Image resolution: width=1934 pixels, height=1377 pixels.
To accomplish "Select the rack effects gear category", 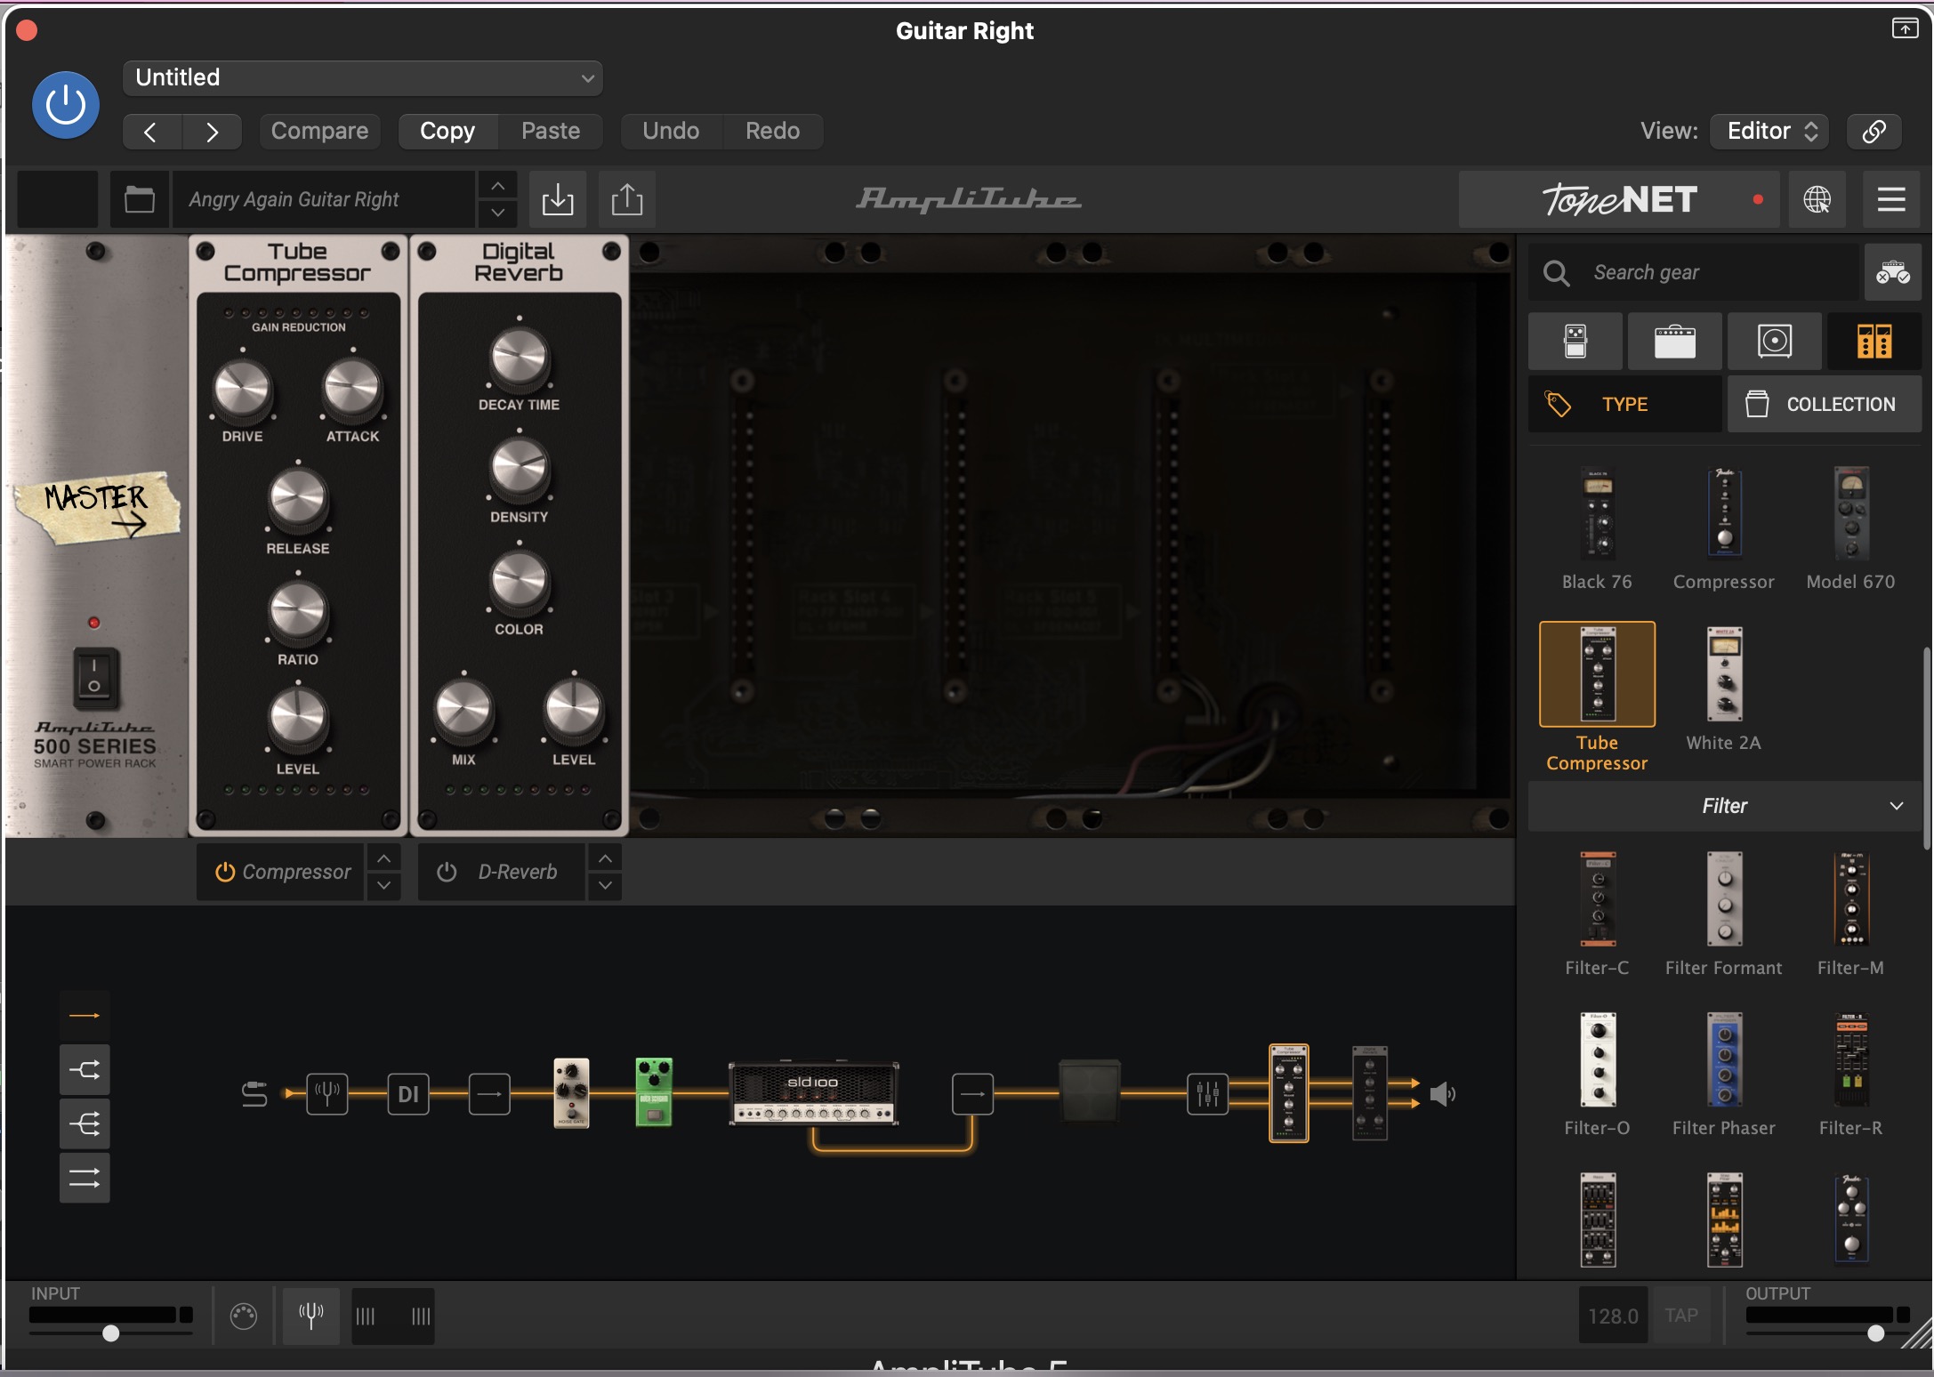I will coord(1874,342).
